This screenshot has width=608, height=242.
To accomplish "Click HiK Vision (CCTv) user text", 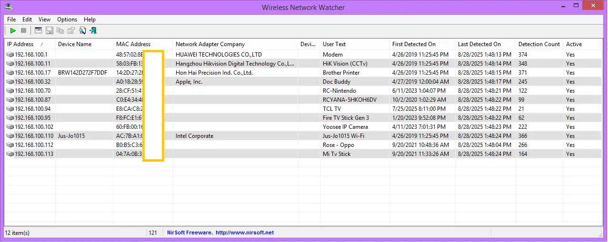I will pyautogui.click(x=345, y=64).
